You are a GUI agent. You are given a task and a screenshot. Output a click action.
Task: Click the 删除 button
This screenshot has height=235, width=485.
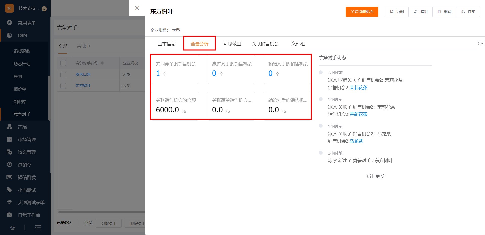pyautogui.click(x=444, y=12)
